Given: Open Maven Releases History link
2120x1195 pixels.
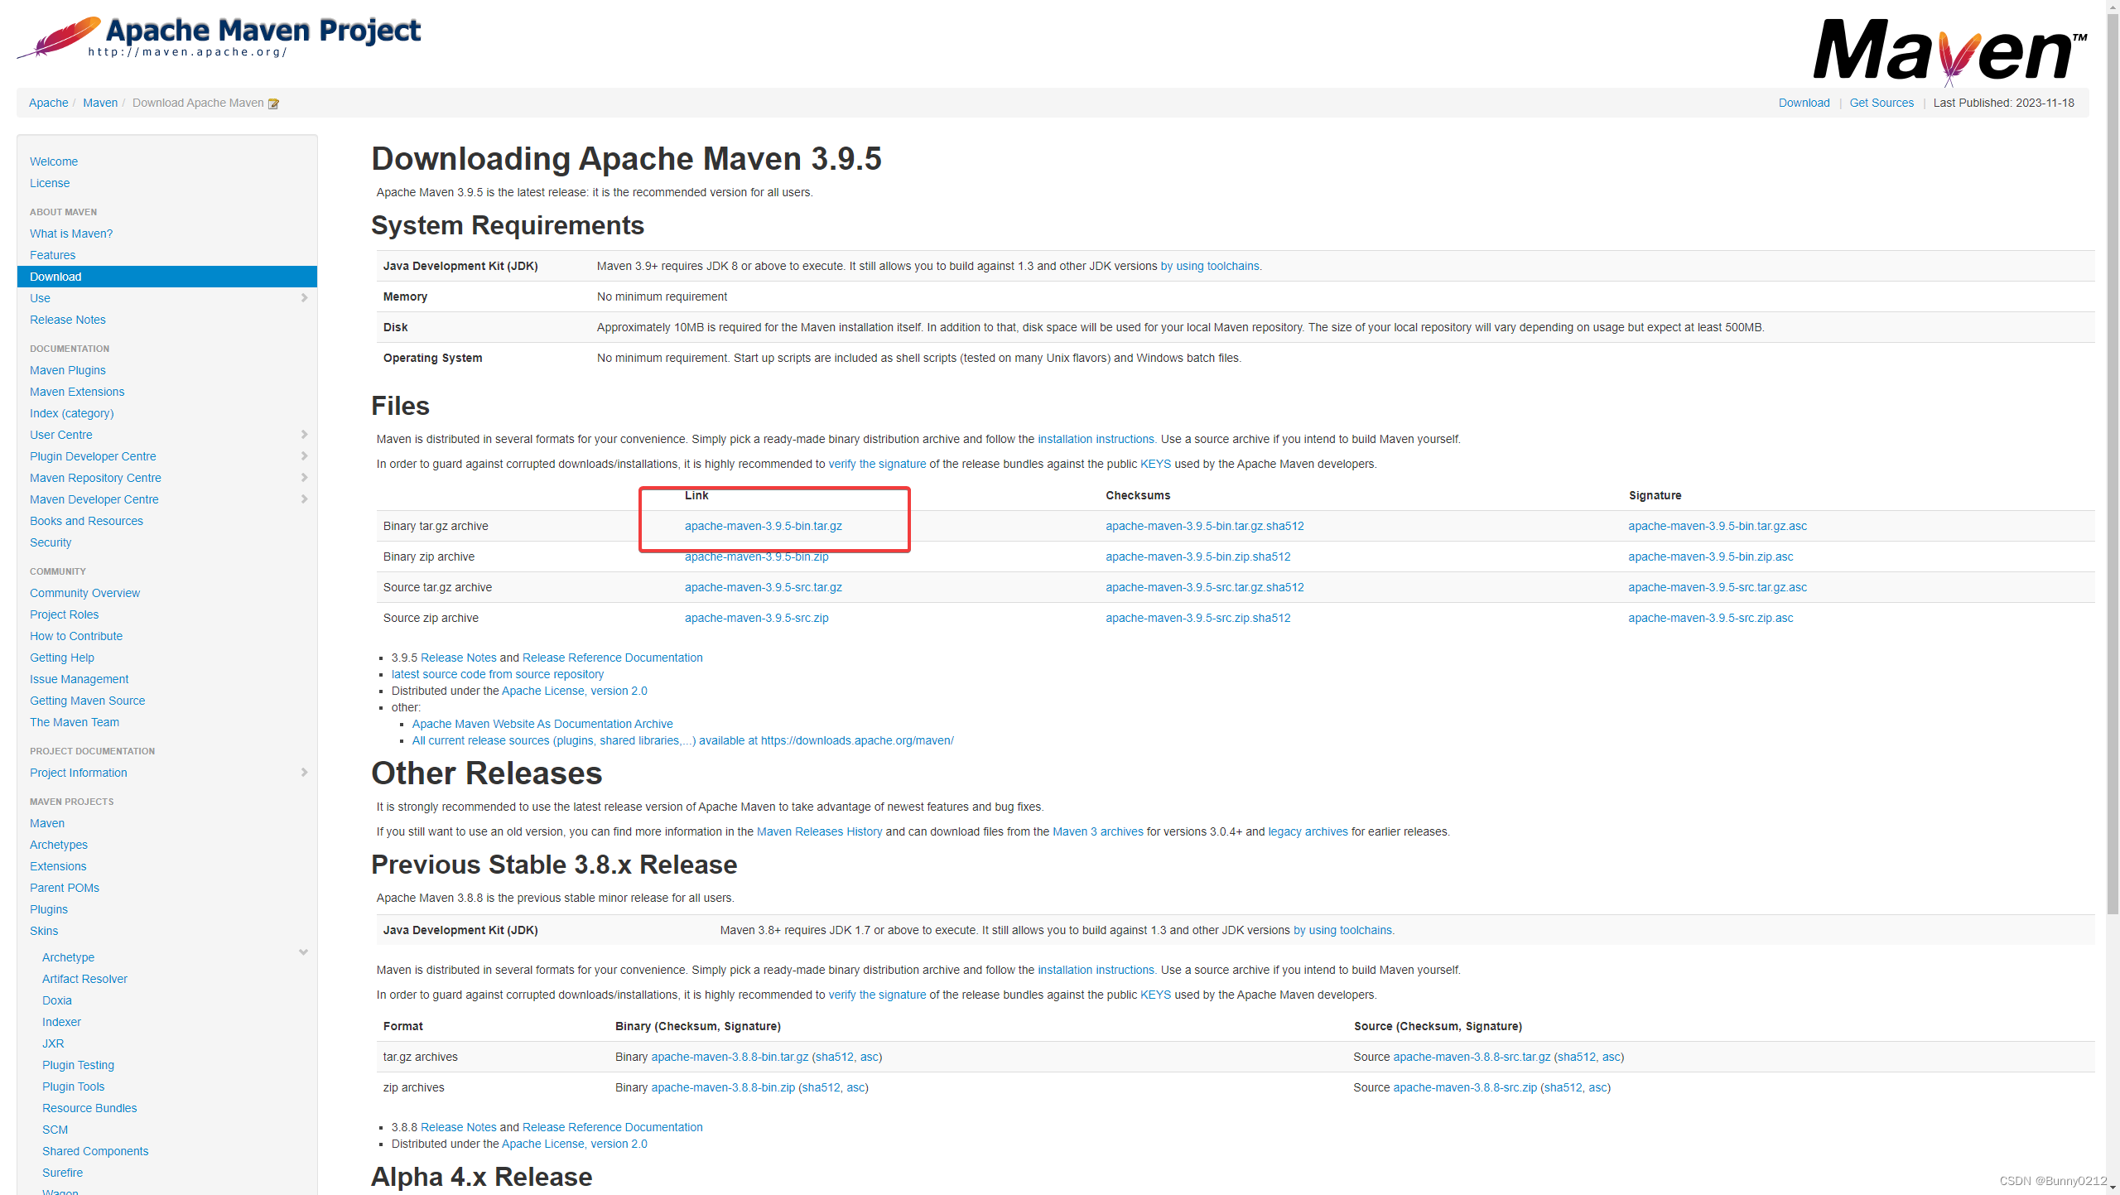Looking at the screenshot, I should [x=819, y=831].
